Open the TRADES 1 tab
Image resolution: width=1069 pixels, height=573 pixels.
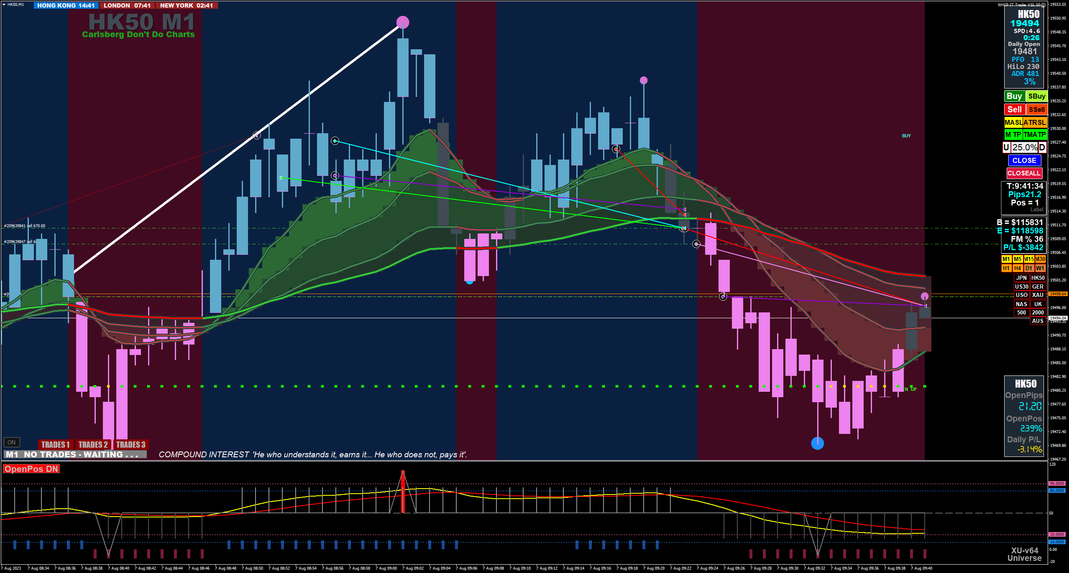point(55,445)
